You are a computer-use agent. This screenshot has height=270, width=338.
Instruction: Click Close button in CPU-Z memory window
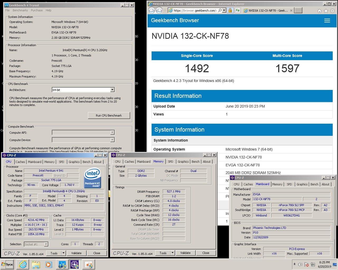tap(206, 253)
